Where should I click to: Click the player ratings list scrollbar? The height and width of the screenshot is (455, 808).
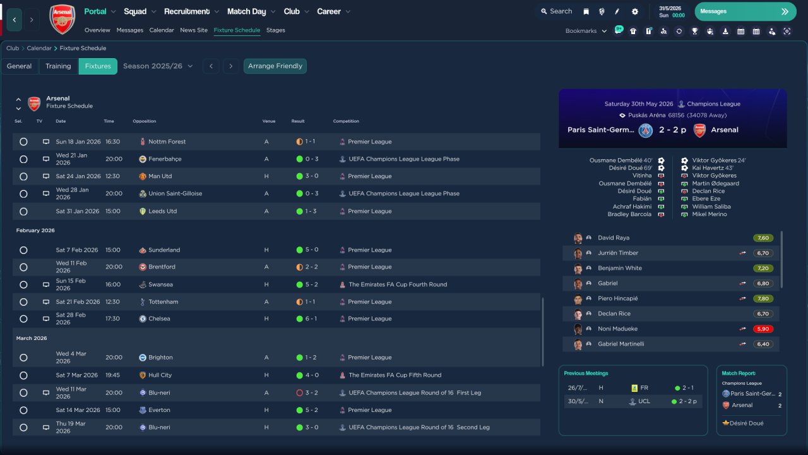click(x=781, y=259)
